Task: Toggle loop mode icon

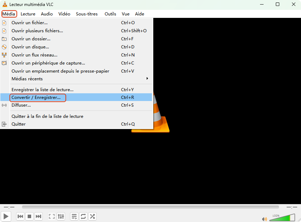Action: tap(83, 216)
